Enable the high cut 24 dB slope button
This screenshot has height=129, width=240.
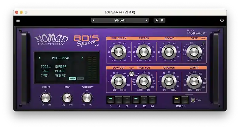coord(152,100)
